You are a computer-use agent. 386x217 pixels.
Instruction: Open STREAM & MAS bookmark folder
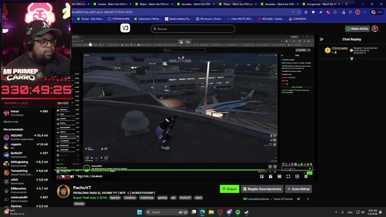click(119, 19)
